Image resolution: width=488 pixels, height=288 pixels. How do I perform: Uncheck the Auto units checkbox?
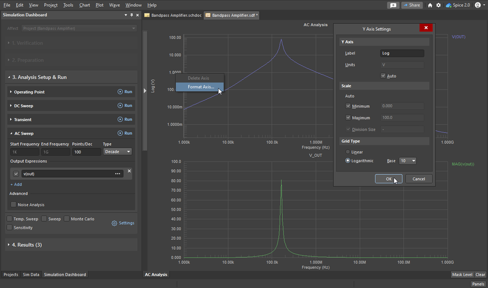coord(383,76)
